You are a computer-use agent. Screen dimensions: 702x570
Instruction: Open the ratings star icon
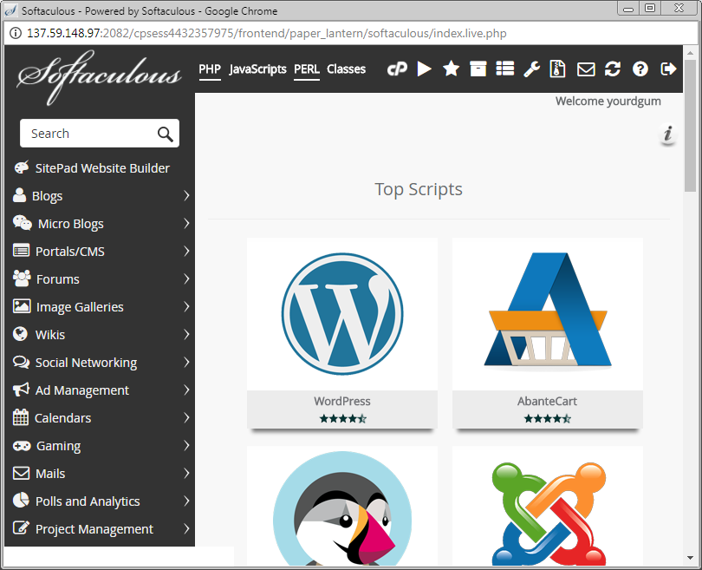click(x=451, y=69)
